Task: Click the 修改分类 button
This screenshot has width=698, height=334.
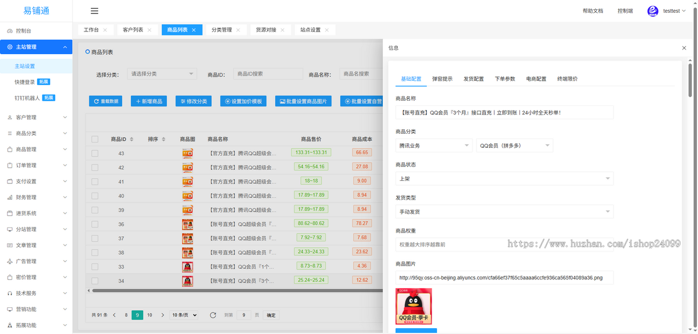Action: pos(194,101)
